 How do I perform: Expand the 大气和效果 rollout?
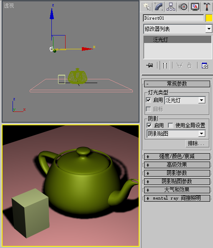177,190
